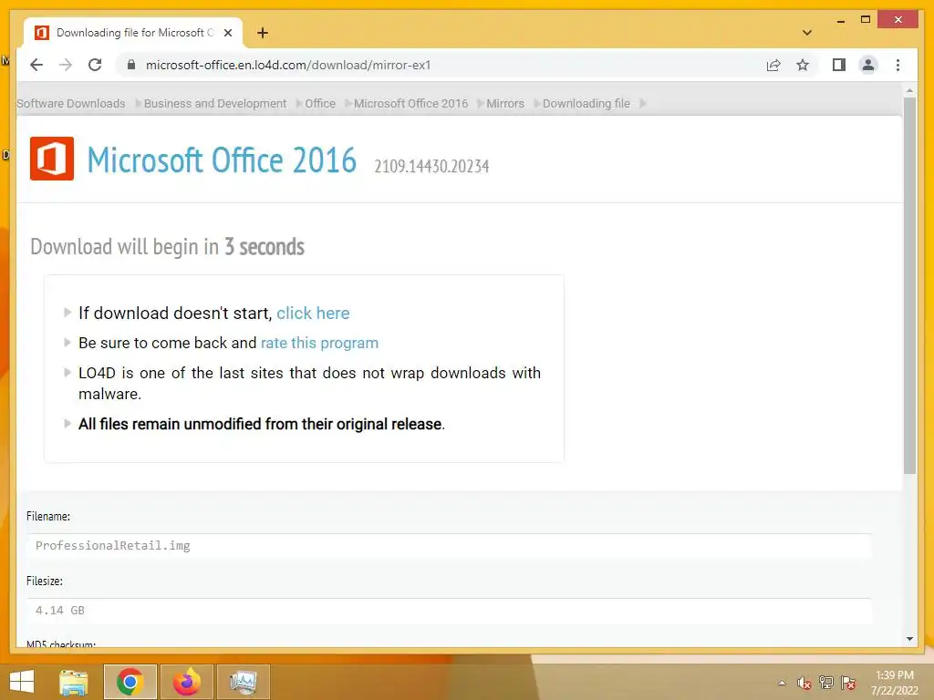
Task: Click the 'click here' download link
Action: click(x=313, y=314)
